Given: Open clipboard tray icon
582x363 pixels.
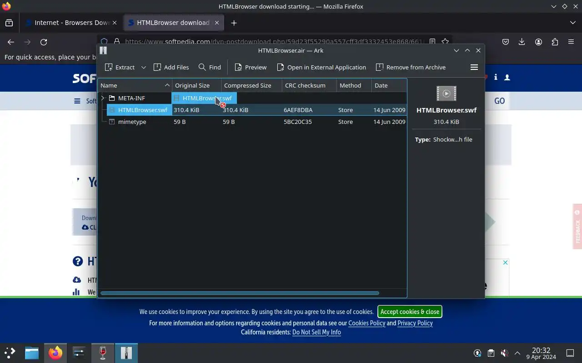Looking at the screenshot, I should (491, 353).
